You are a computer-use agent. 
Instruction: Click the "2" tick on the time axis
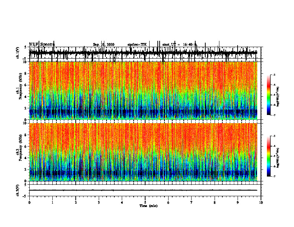pyautogui.click(x=76, y=203)
